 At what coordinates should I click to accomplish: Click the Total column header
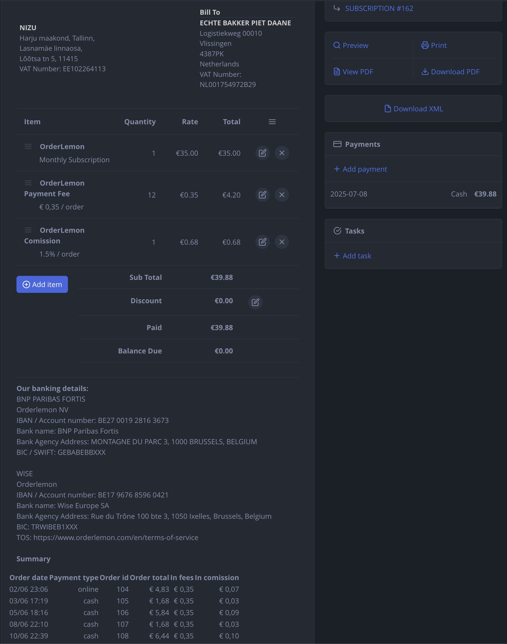click(231, 122)
